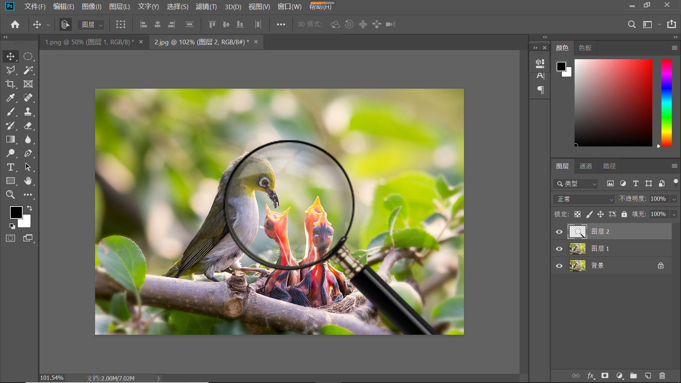This screenshot has height=383, width=681.
Task: Click the delete layer trash icon
Action: [662, 376]
